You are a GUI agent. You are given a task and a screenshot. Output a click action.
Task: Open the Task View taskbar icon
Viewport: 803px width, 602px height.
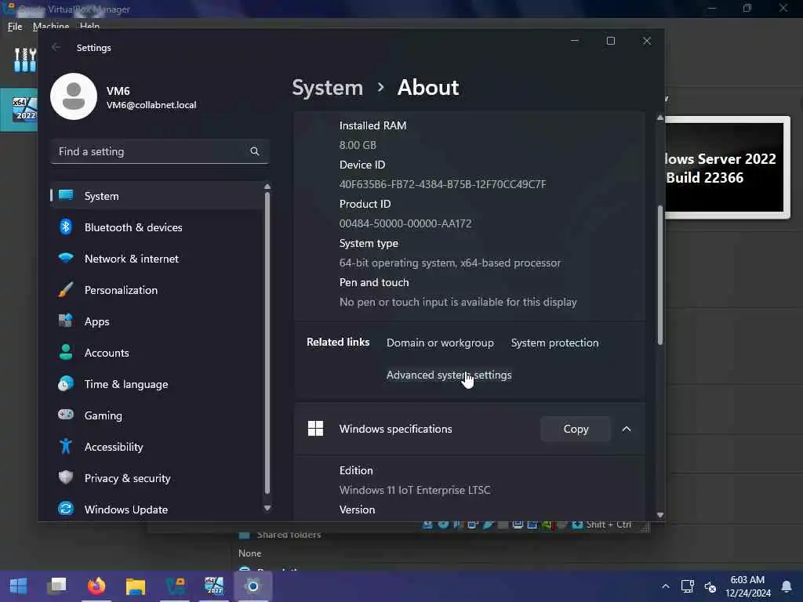click(57, 586)
